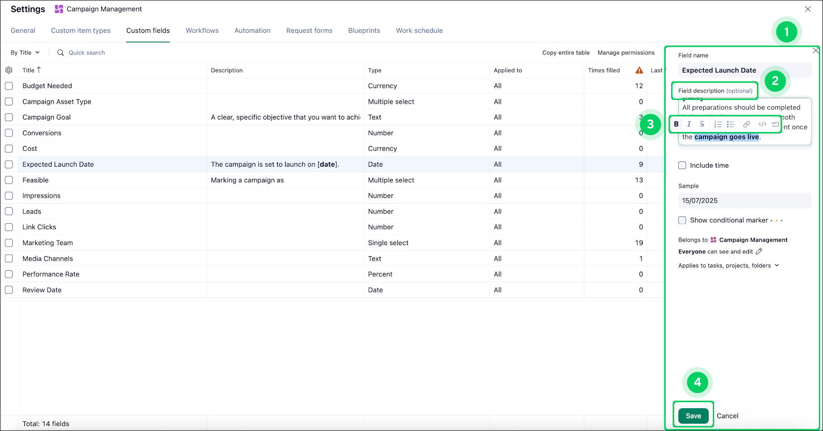Sort the table by the Title column arrow

click(38, 70)
